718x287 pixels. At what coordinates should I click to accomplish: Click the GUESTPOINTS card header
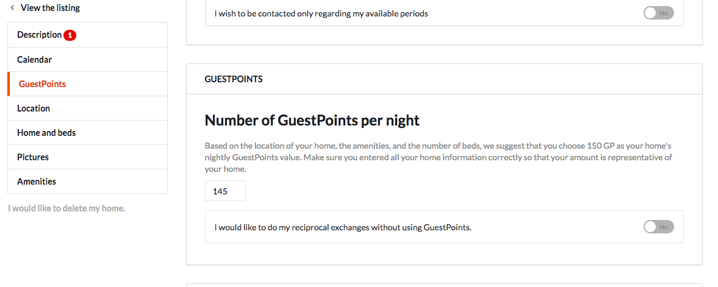[x=444, y=79]
